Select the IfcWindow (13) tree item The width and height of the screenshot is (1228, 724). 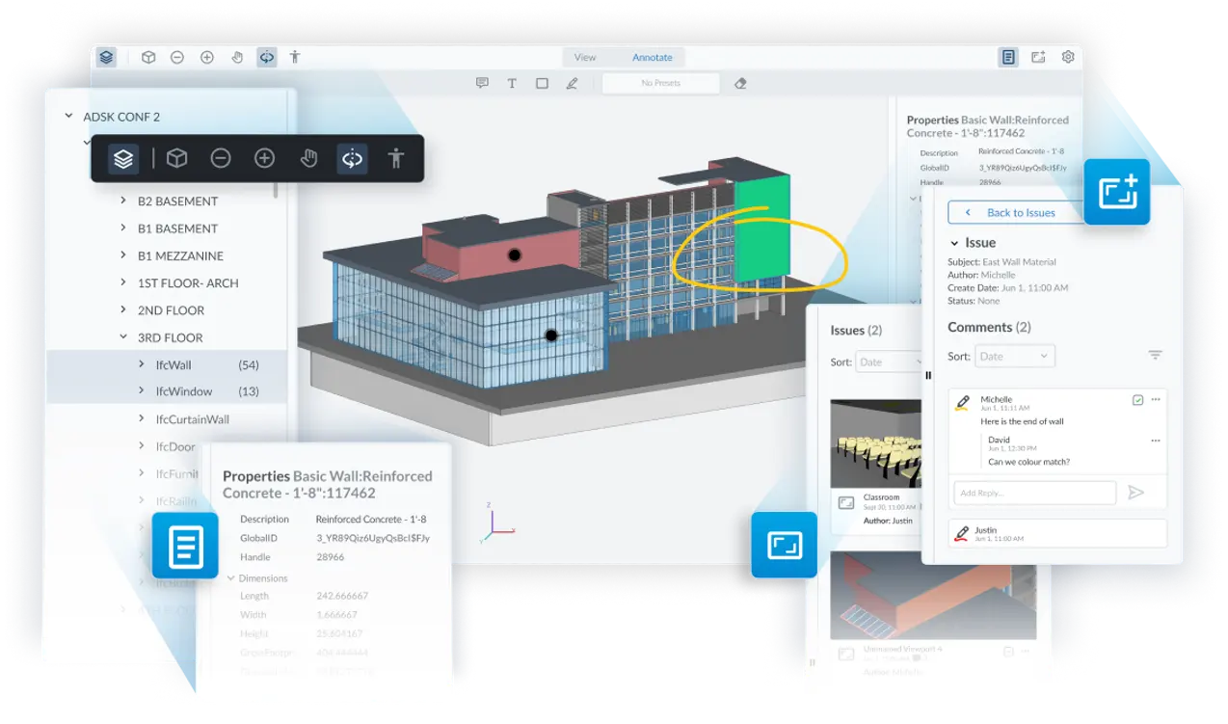pyautogui.click(x=167, y=391)
